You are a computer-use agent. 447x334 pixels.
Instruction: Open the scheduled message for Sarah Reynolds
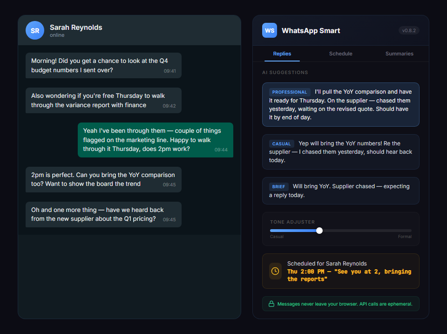(x=340, y=271)
